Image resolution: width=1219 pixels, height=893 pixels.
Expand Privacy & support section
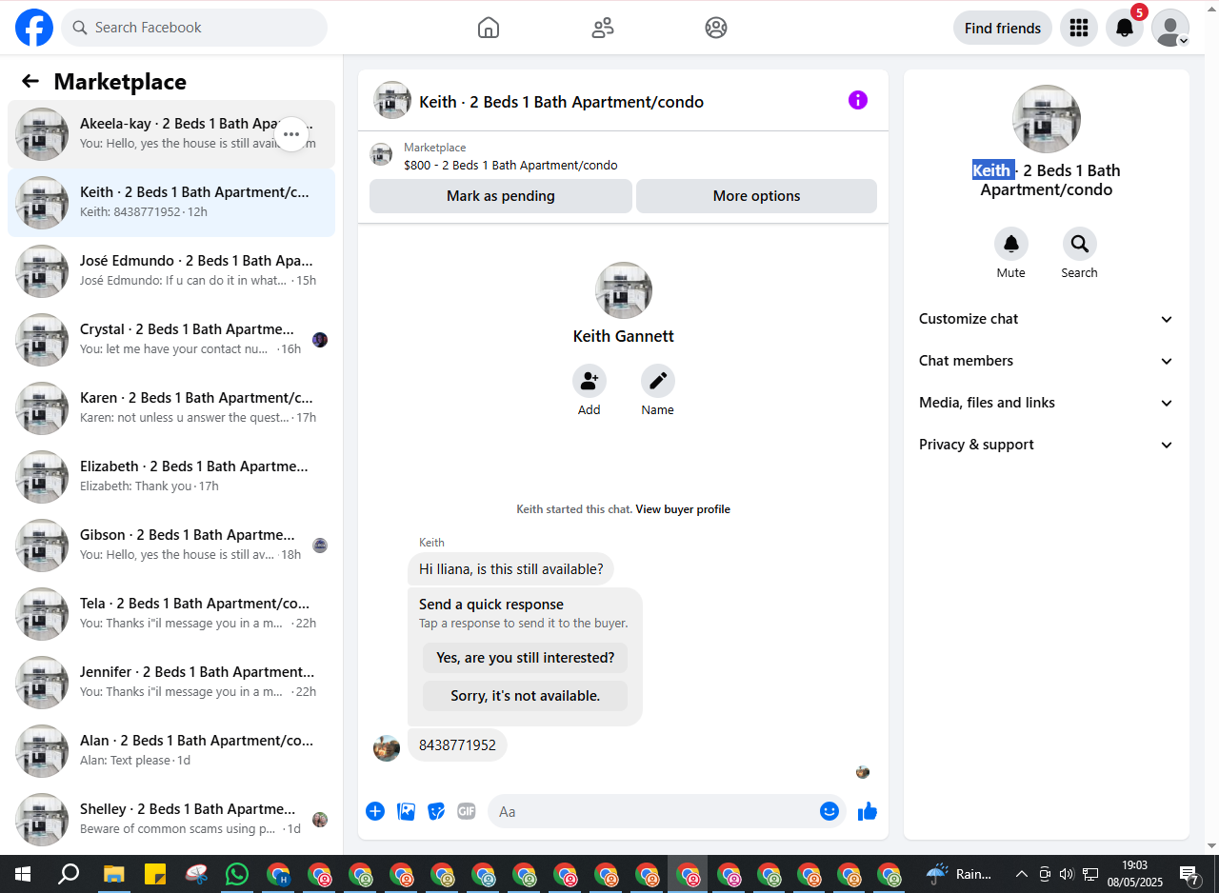[x=1047, y=445]
